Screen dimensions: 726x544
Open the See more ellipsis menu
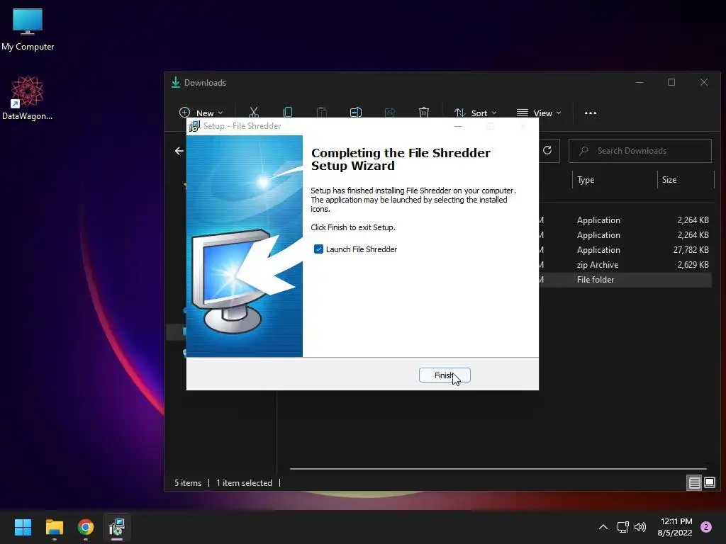[x=591, y=113]
